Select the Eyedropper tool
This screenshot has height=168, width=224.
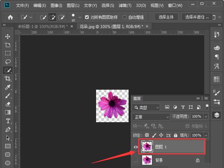pyautogui.click(x=7, y=87)
